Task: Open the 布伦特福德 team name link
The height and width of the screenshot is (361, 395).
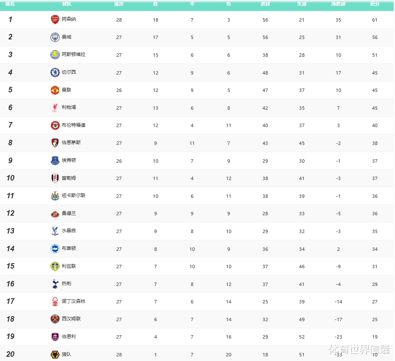Action: pos(74,125)
